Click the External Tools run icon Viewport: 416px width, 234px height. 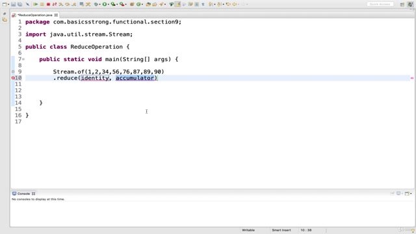(122, 5)
